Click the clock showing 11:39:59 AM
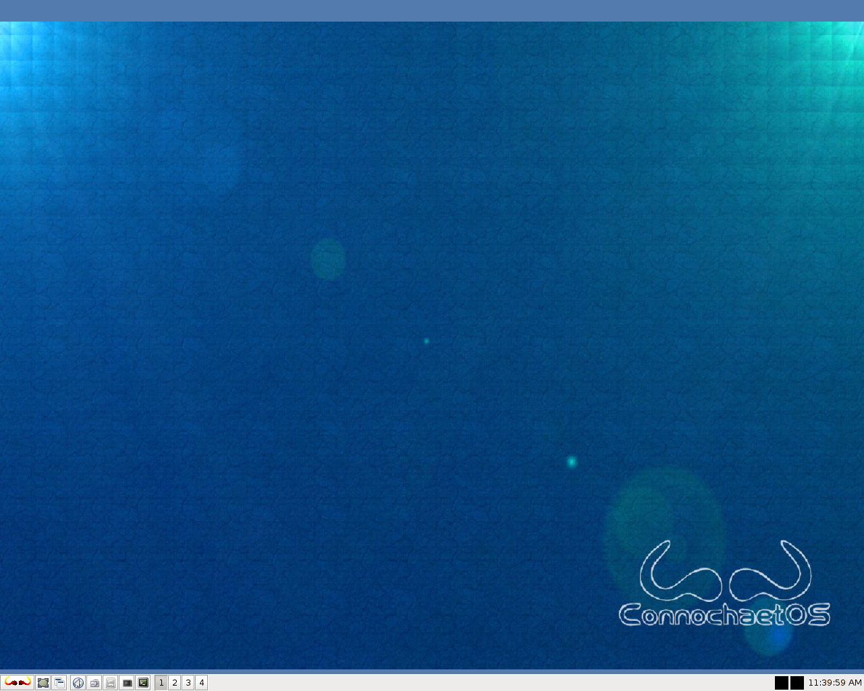Viewport: 864px width, 691px height. 835,683
